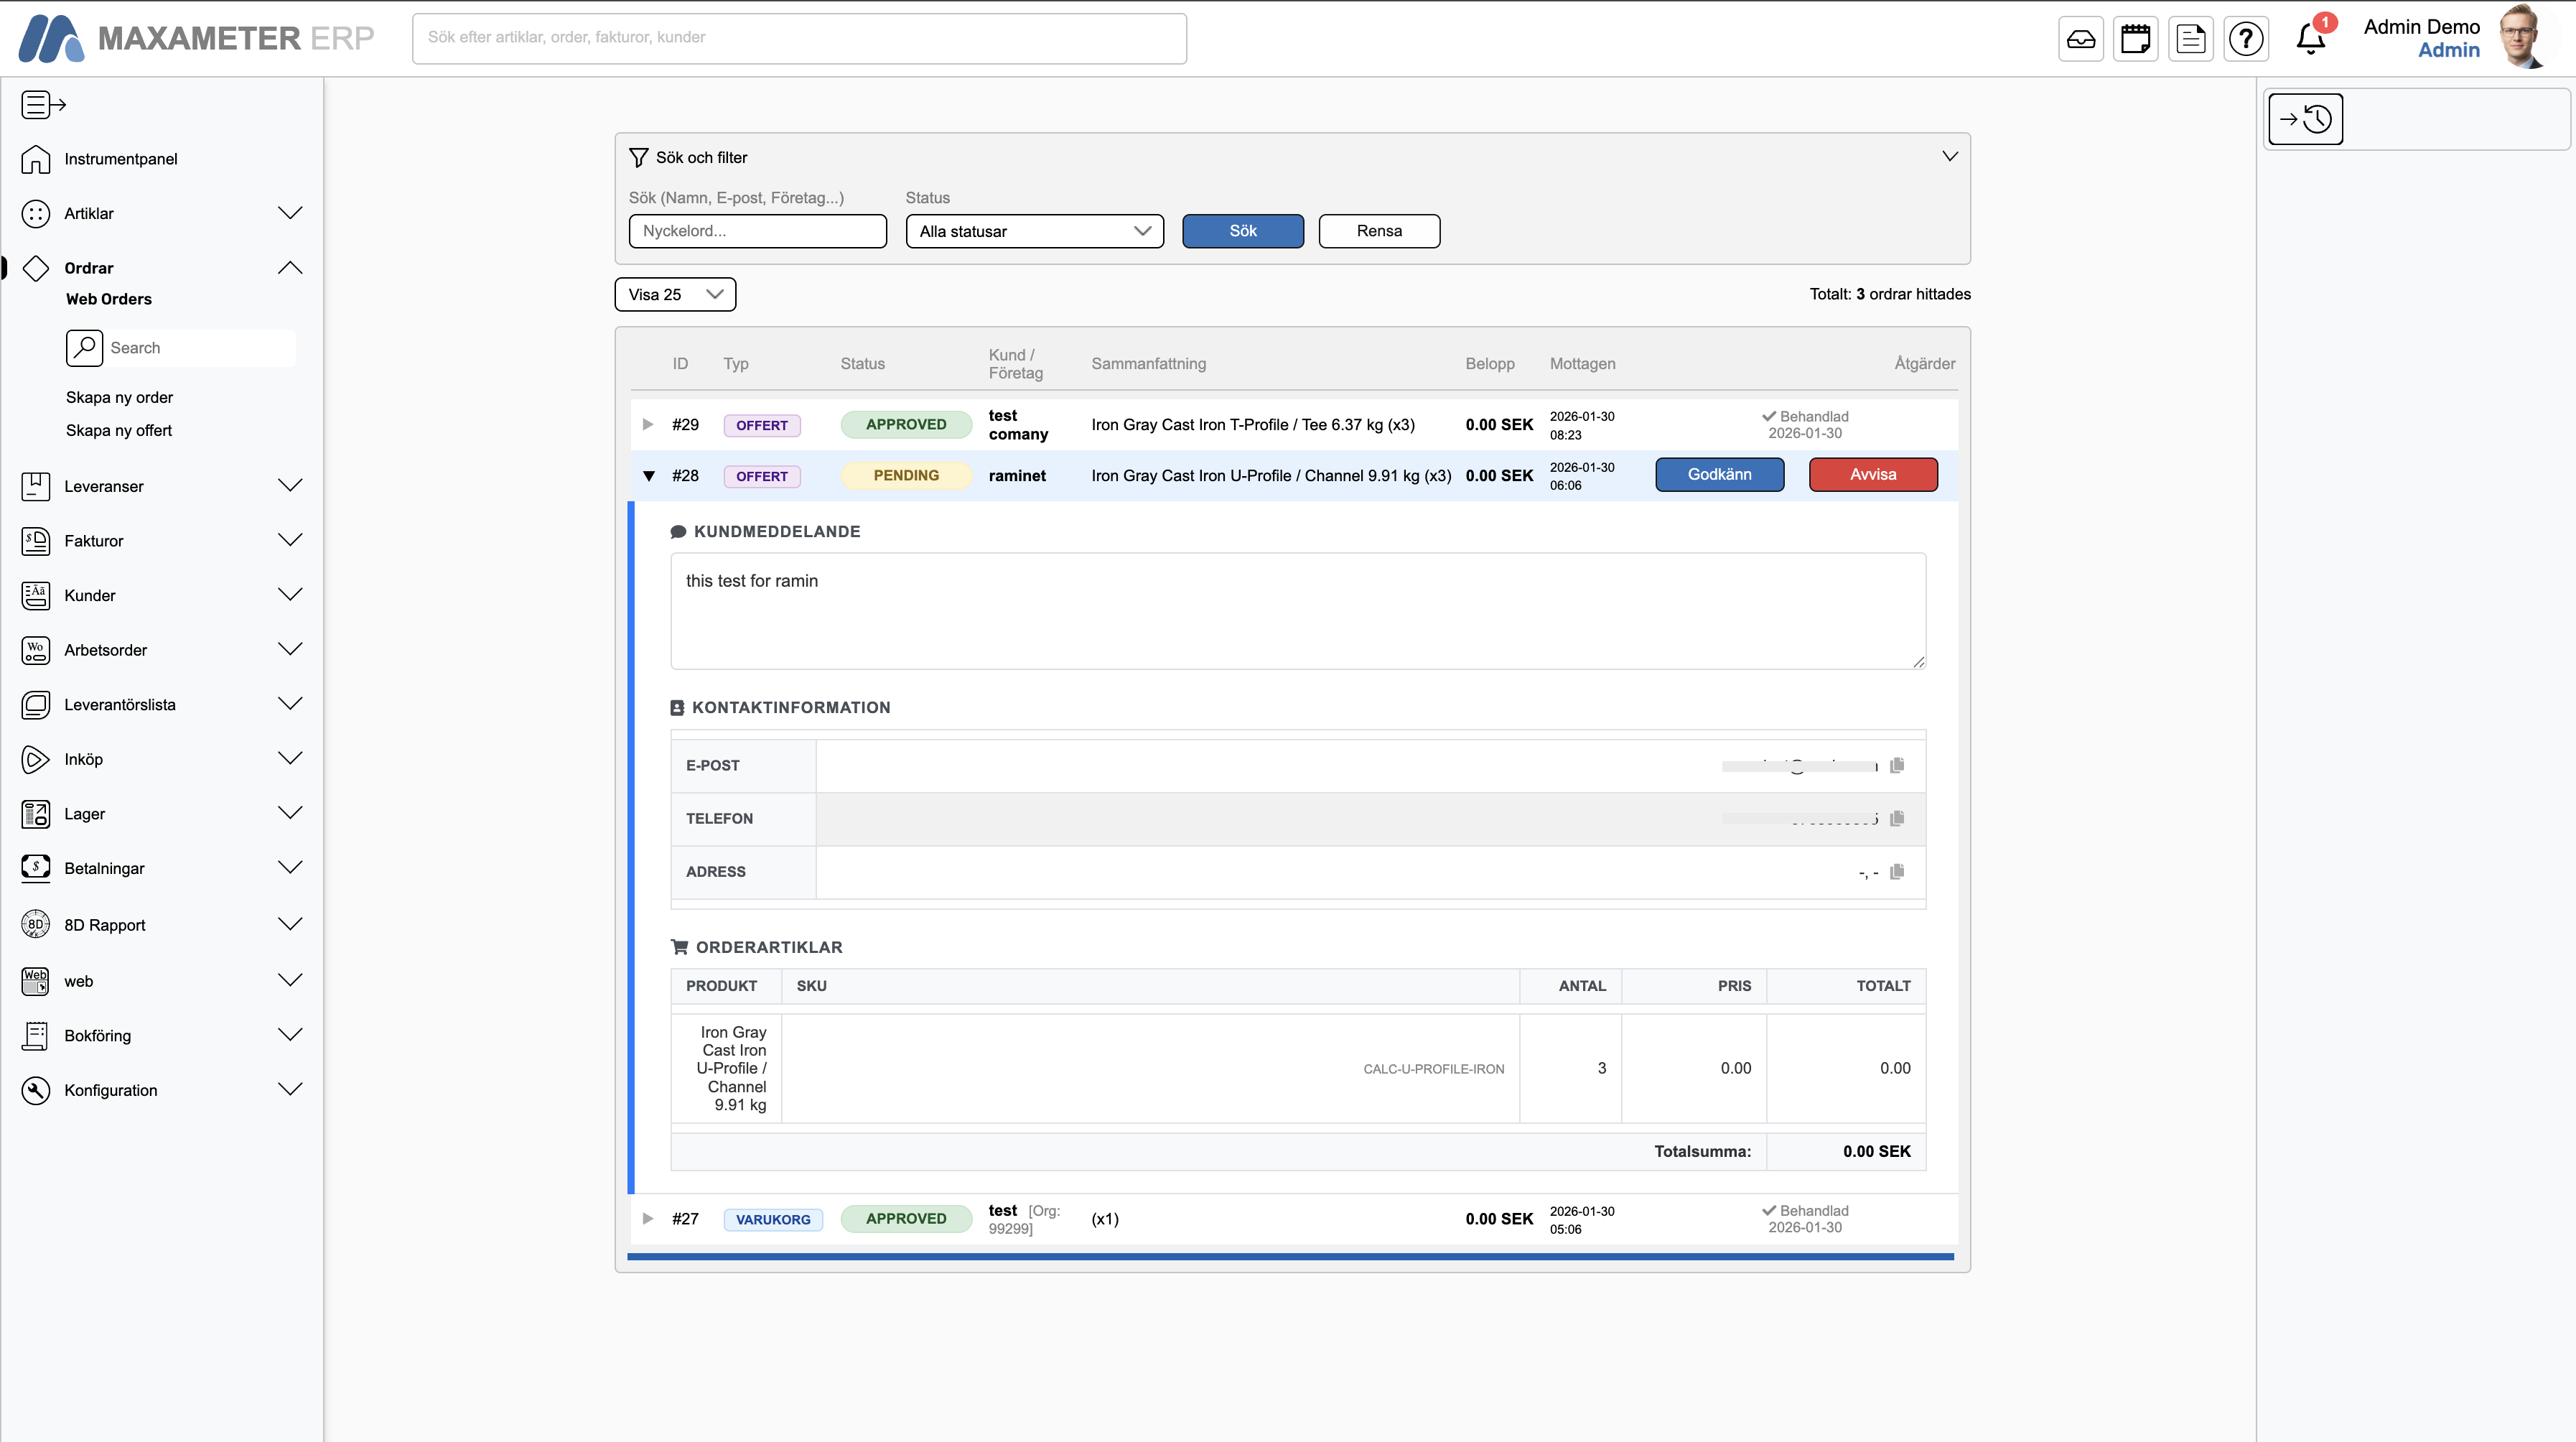Viewport: 2576px width, 1442px height.
Task: Collapse the Sök och filter panel chevron
Action: [x=1948, y=156]
